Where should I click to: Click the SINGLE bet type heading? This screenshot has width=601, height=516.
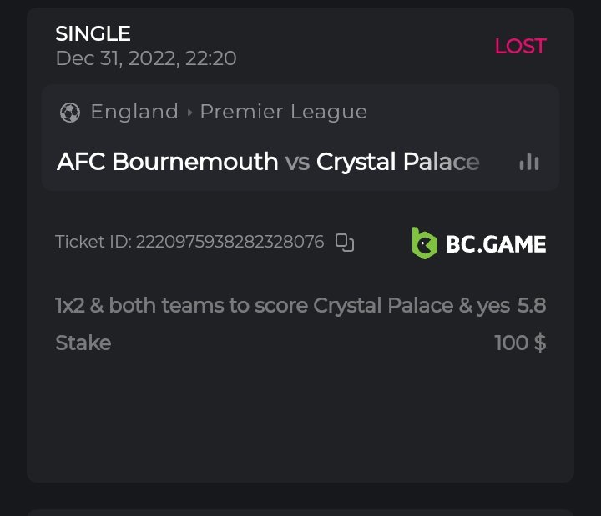pos(93,34)
